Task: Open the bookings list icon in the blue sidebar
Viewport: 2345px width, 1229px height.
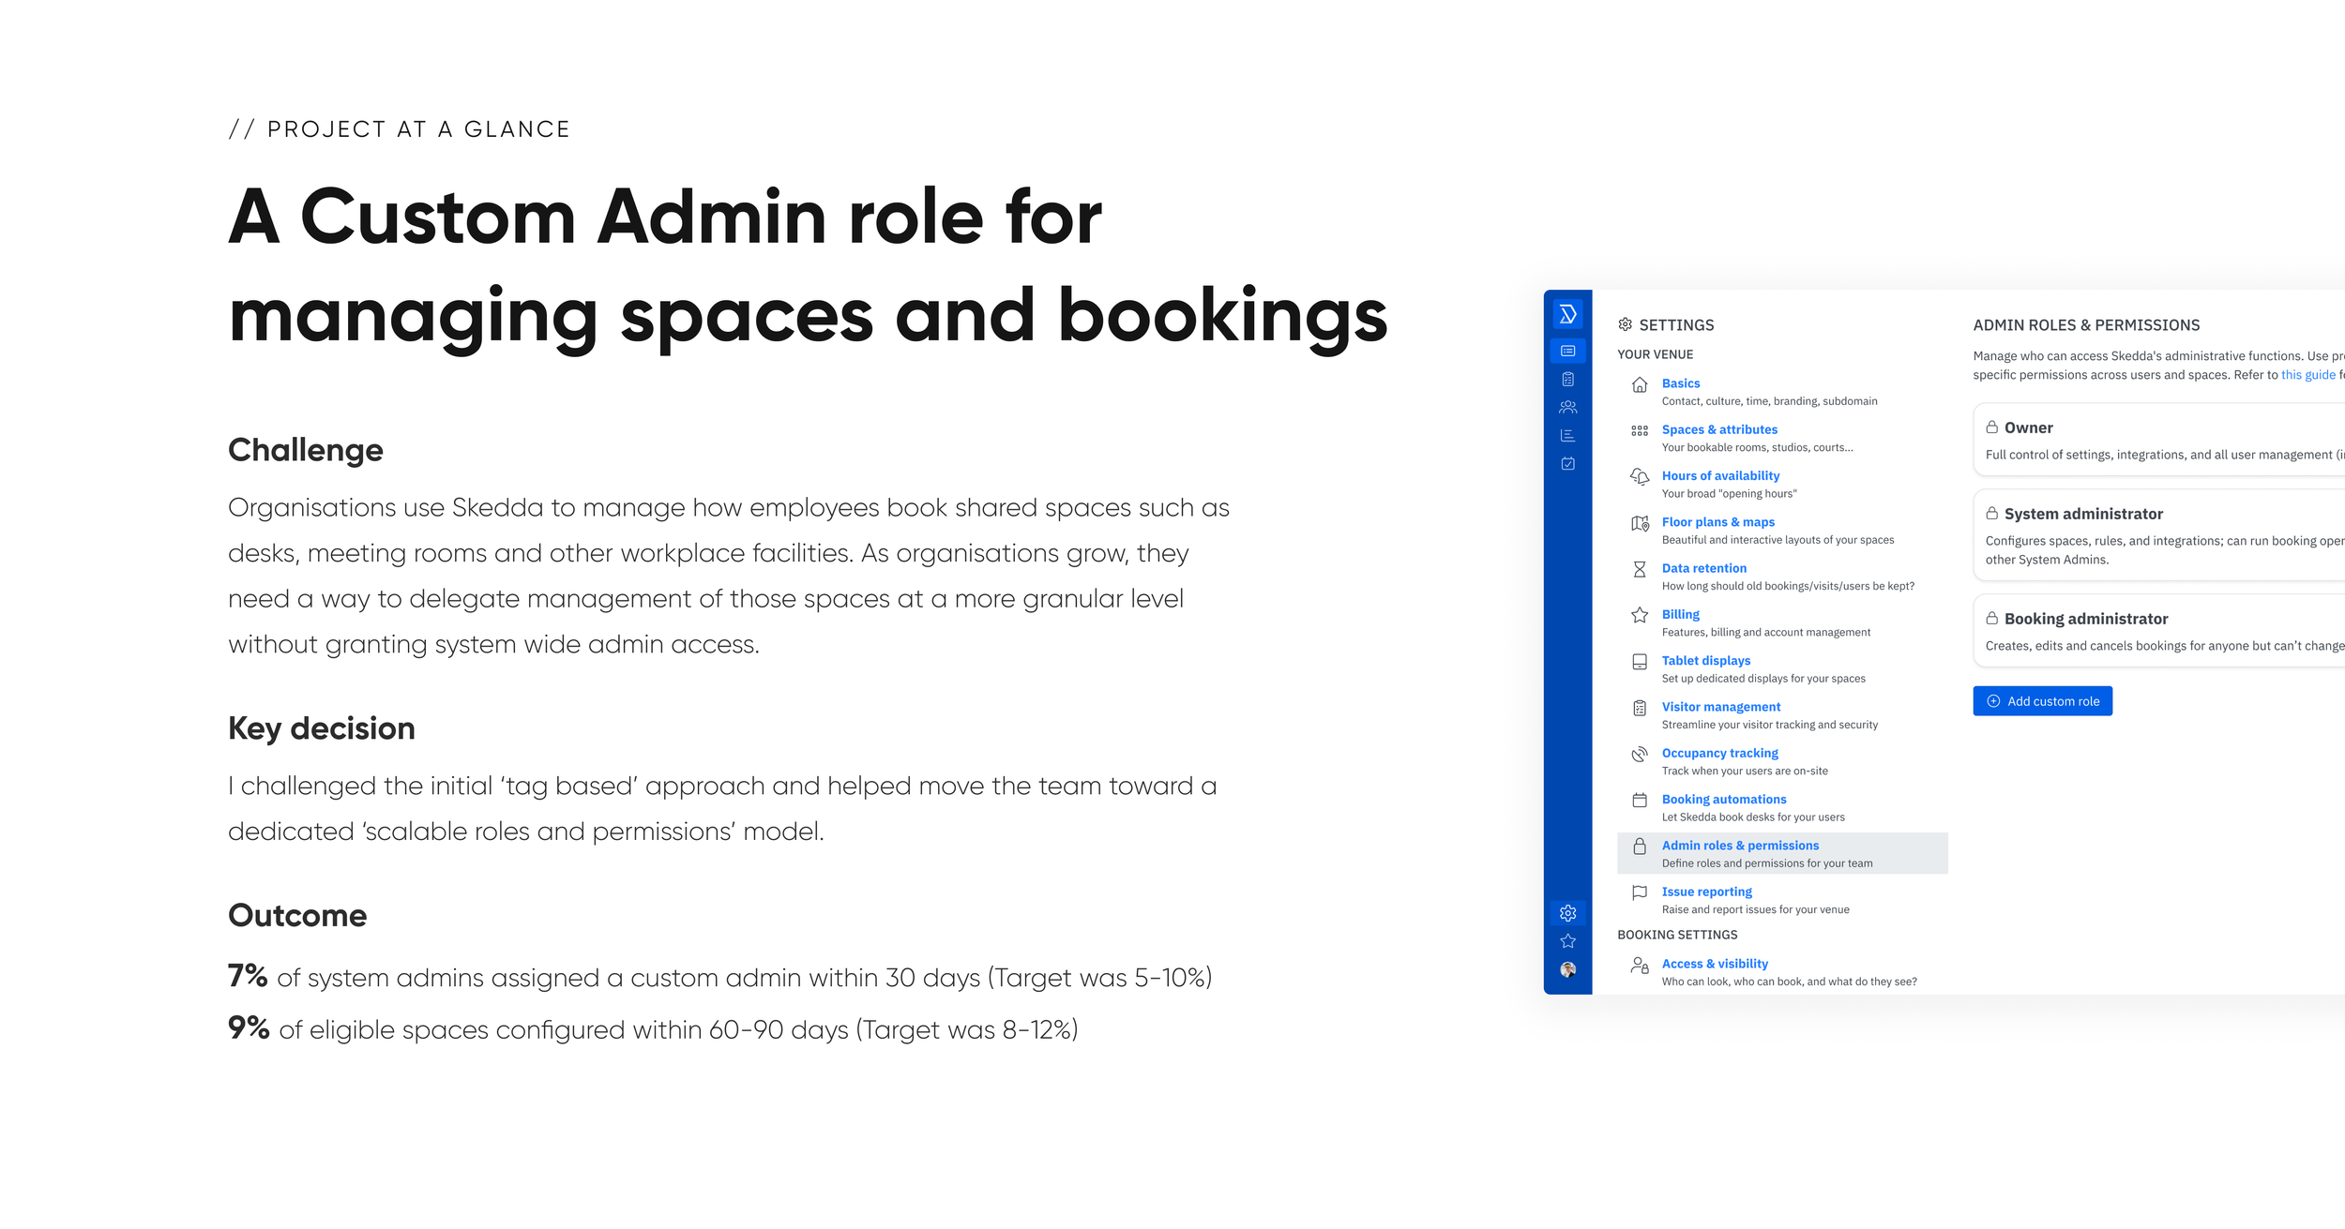Action: pos(1567,351)
